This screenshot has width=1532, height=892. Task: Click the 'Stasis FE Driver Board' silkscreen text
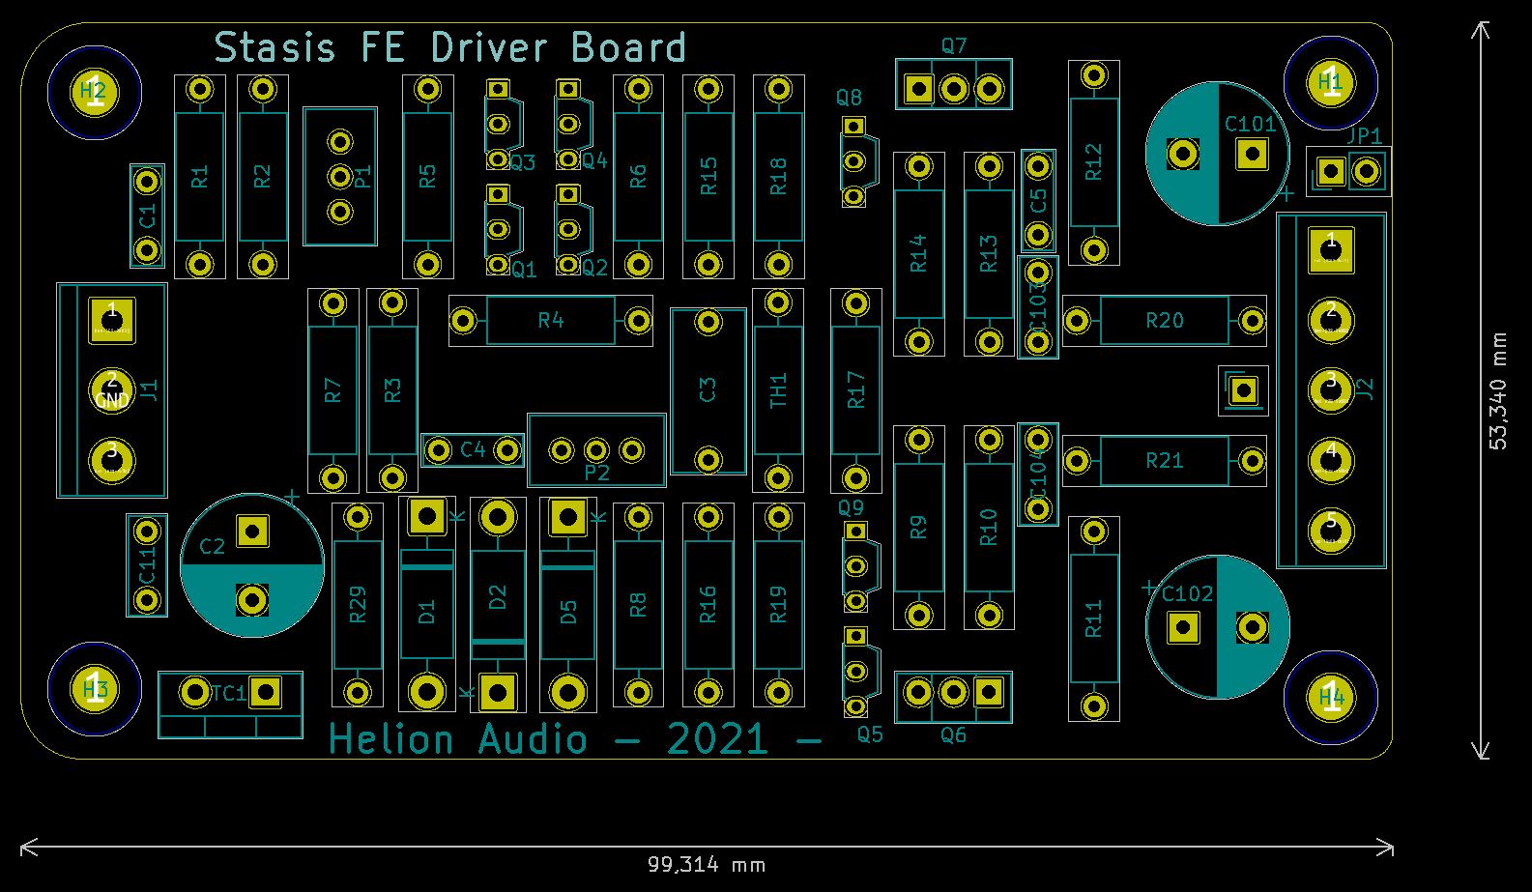point(449,47)
